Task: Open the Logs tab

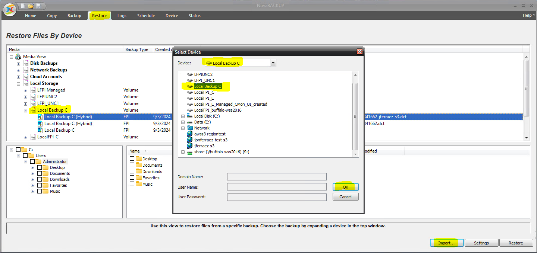Action: point(122,16)
